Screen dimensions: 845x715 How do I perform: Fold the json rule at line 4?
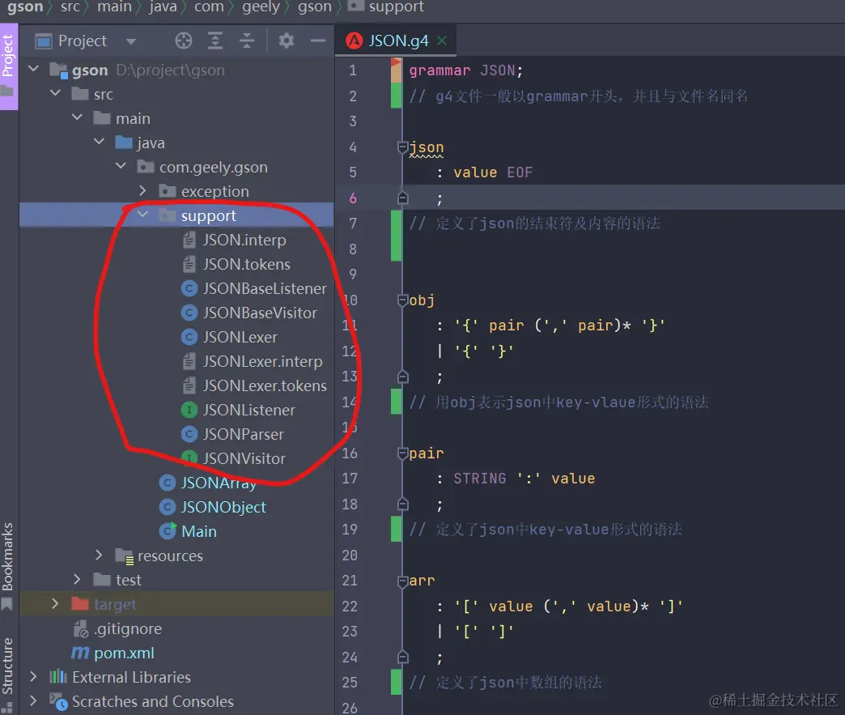pyautogui.click(x=402, y=147)
